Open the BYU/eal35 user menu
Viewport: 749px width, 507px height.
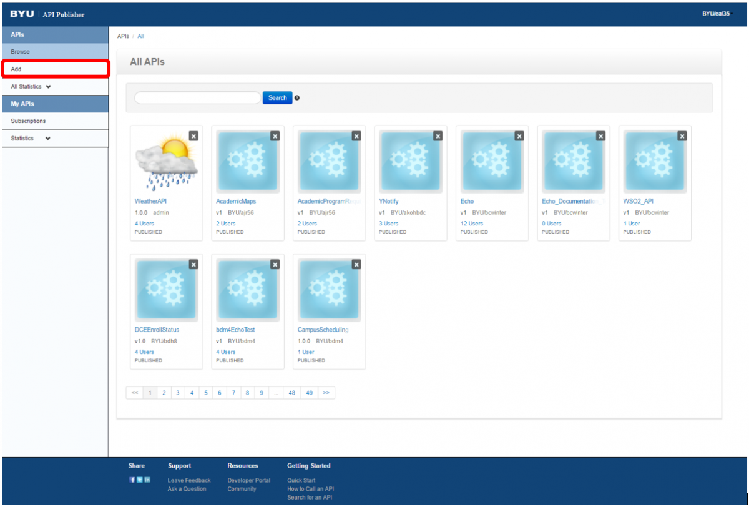[716, 14]
